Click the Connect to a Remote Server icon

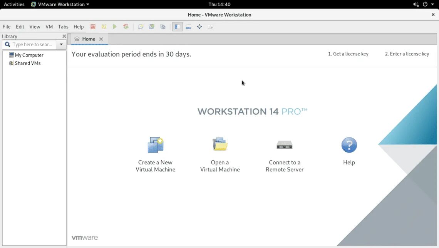pos(285,145)
